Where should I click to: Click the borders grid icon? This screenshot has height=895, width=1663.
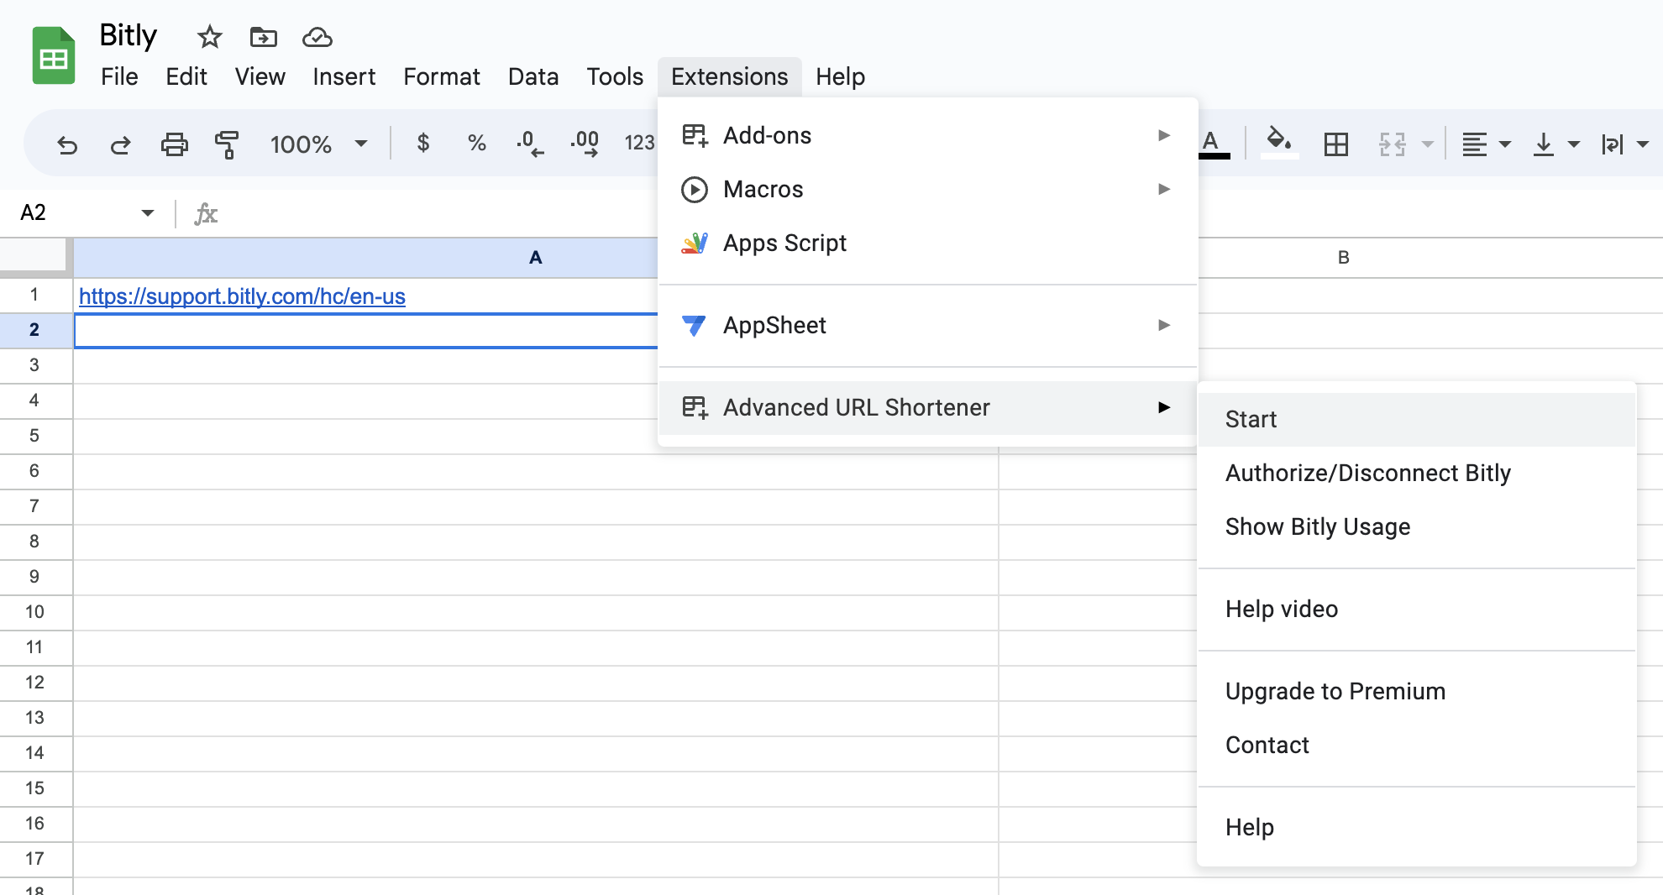(x=1335, y=144)
